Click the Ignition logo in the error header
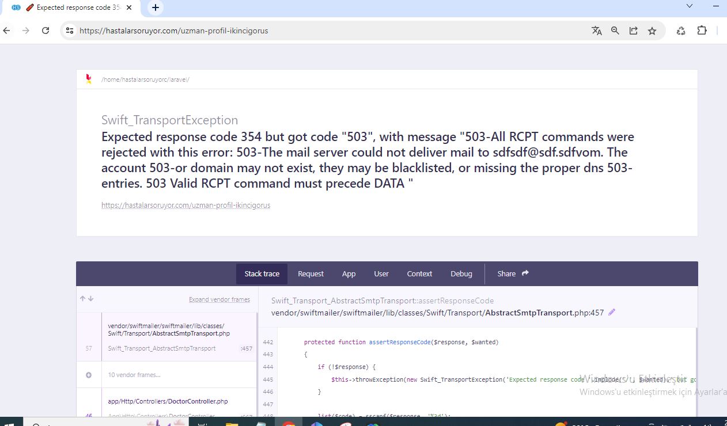 [x=88, y=79]
